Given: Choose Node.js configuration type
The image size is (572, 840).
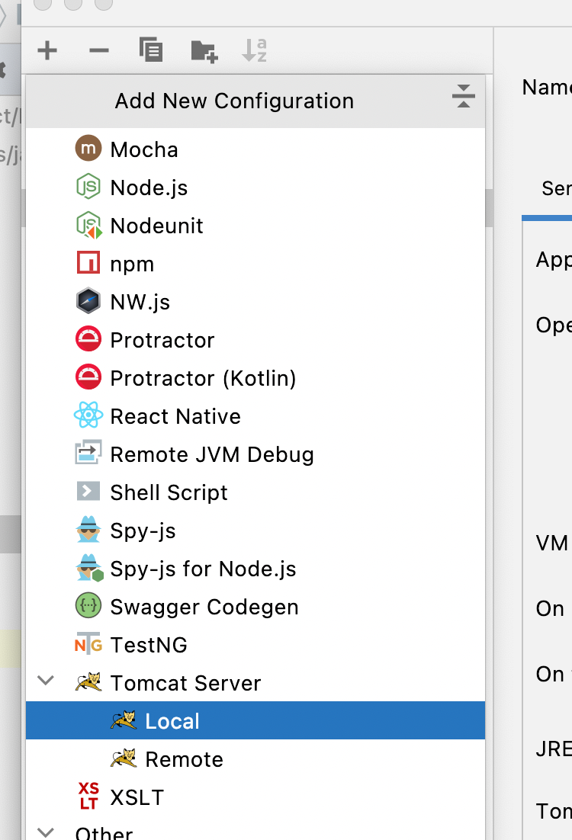Looking at the screenshot, I should (149, 188).
